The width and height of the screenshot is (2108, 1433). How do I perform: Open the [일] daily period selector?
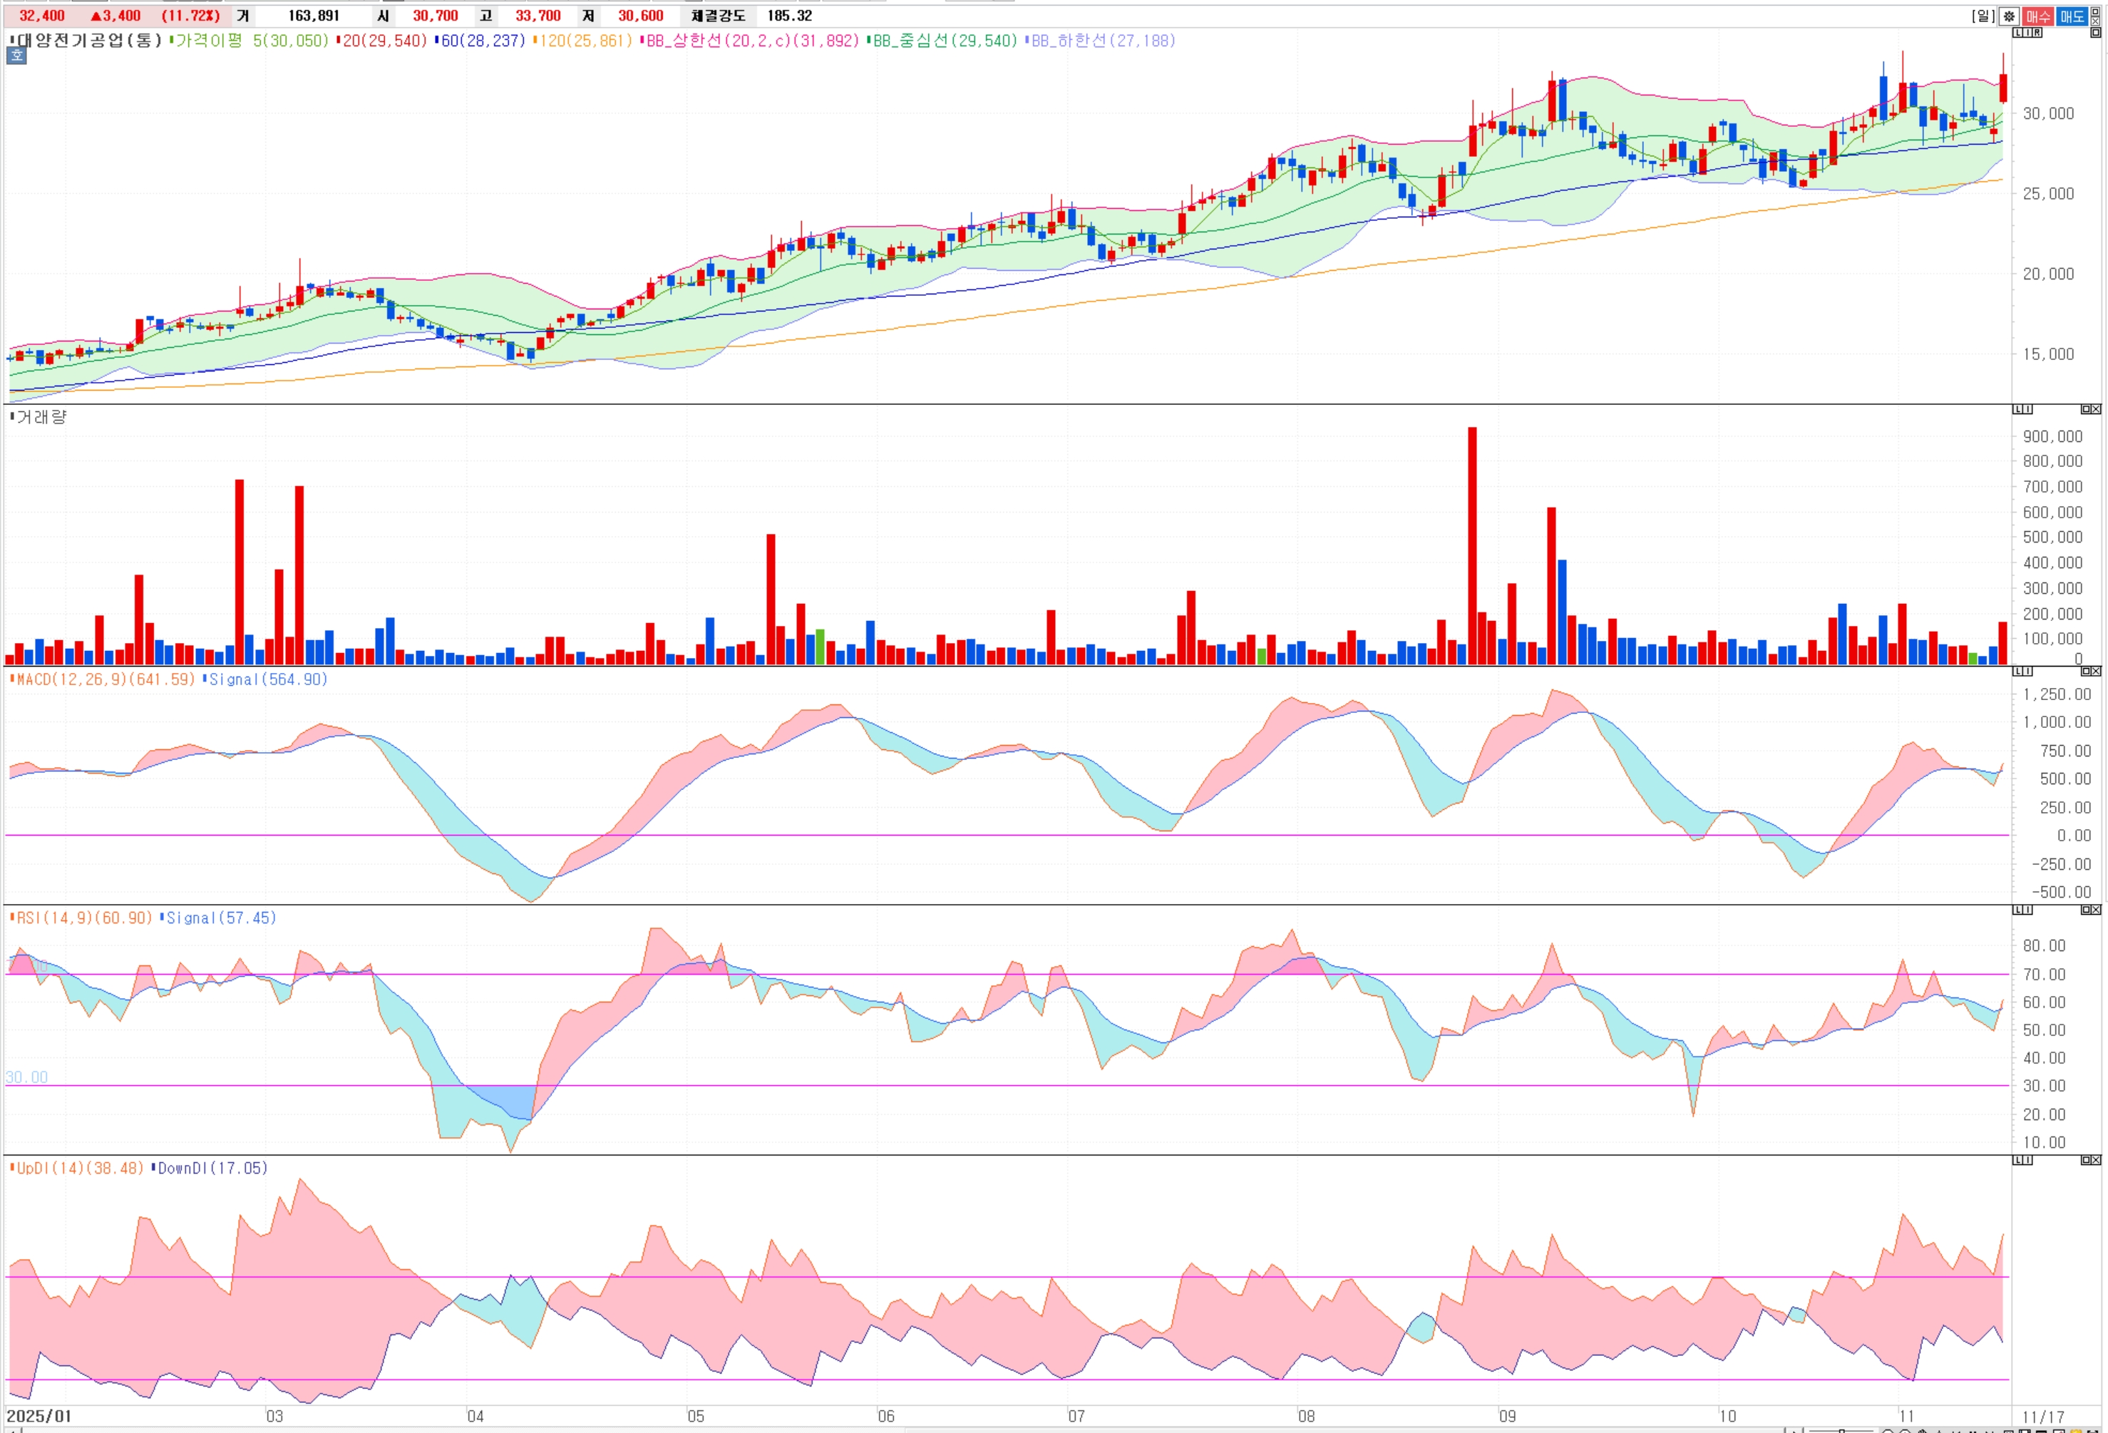point(1983,16)
